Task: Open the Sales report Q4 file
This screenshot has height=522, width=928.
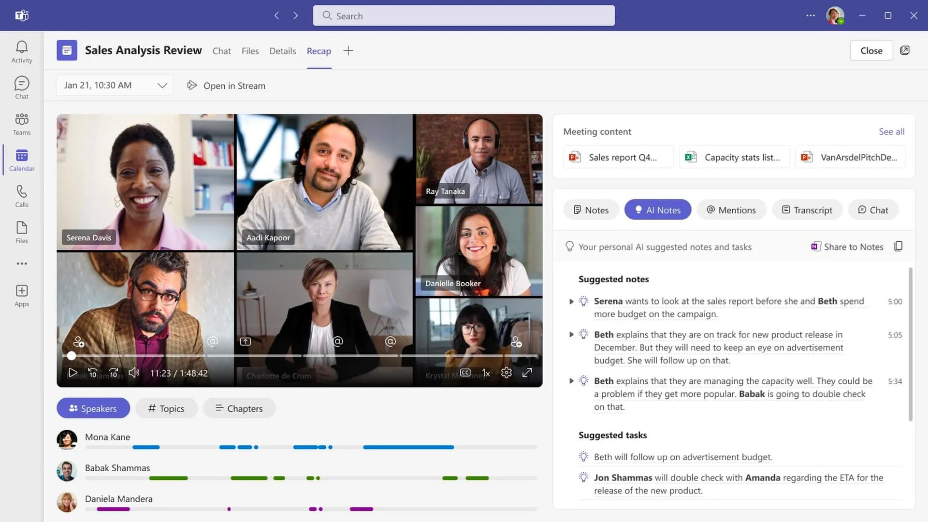Action: pos(618,157)
